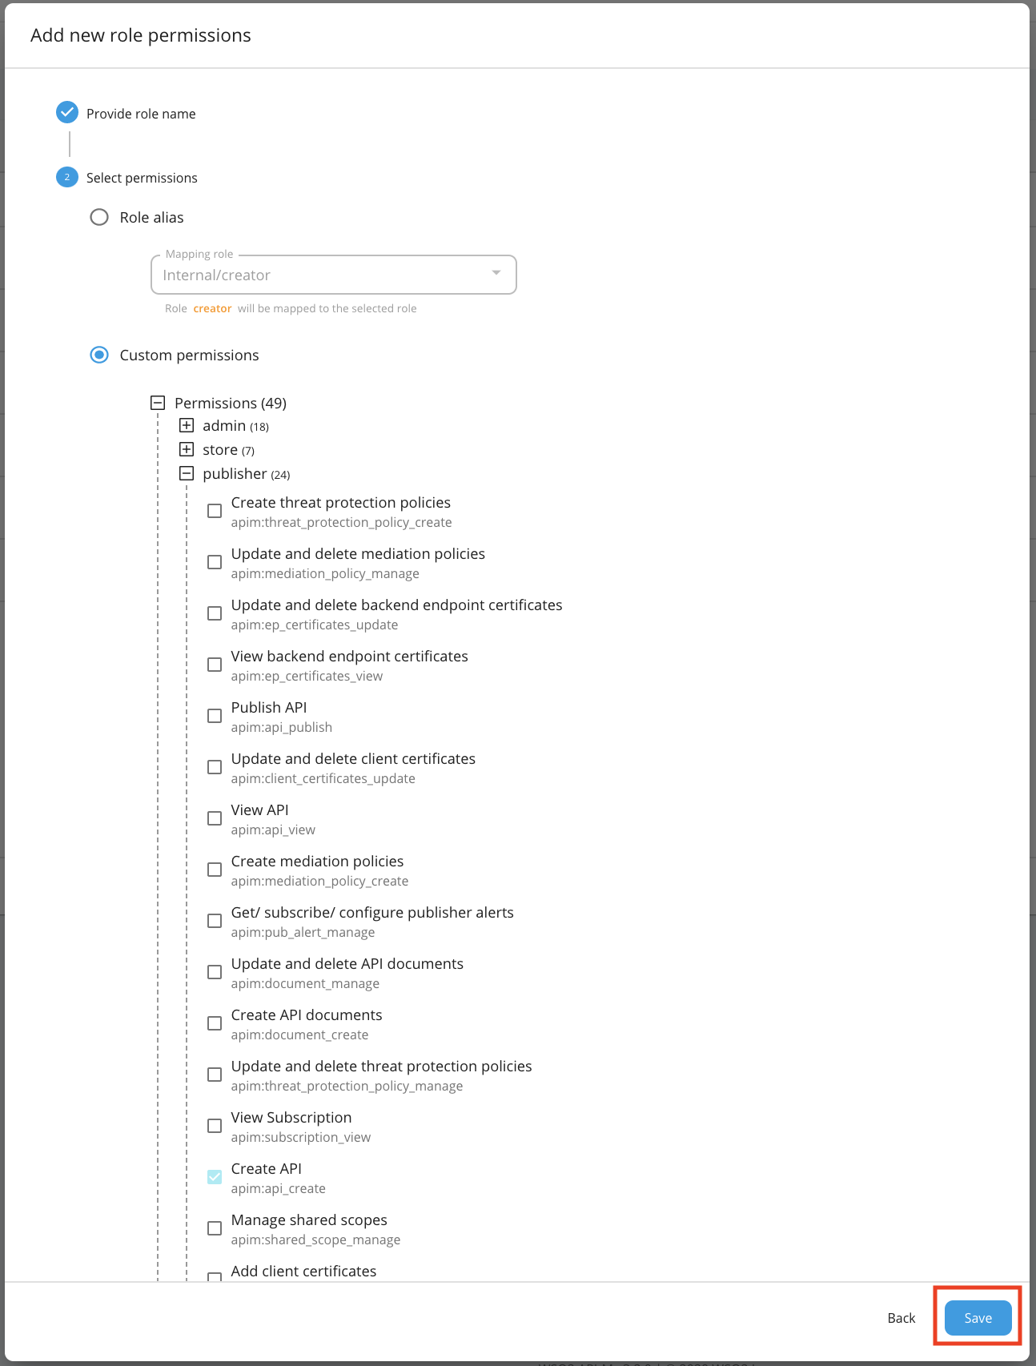Enable the Create API documents permission
The width and height of the screenshot is (1036, 1366).
214,1022
